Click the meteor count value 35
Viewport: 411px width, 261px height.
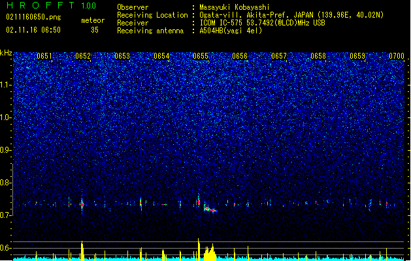pyautogui.click(x=95, y=30)
